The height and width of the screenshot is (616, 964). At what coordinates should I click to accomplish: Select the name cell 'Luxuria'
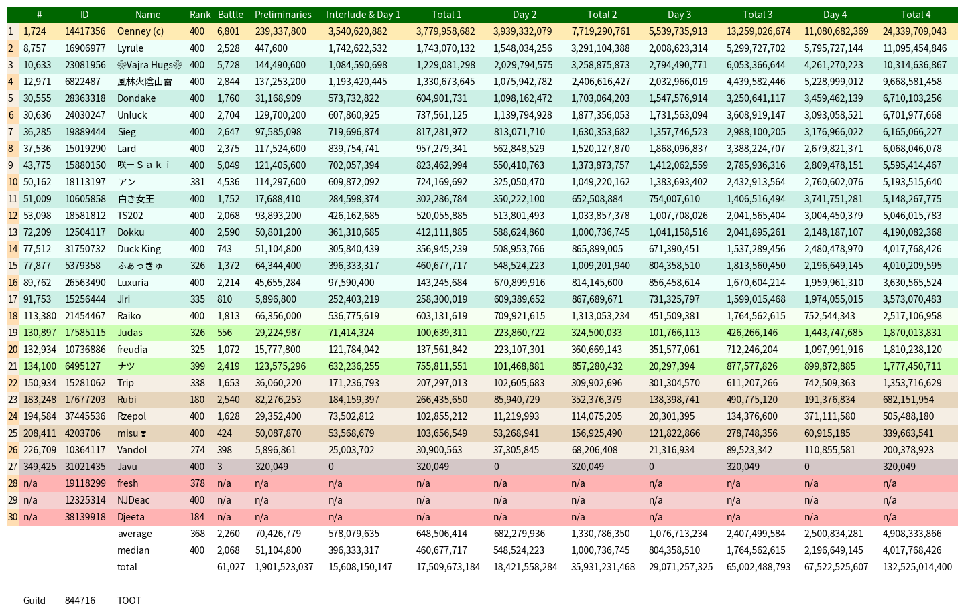[133, 283]
